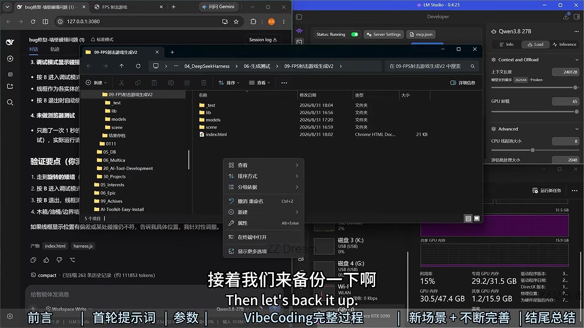Choose 在终端中打开 from context menu
Viewport: 584px width, 328px height.
[x=263, y=237]
